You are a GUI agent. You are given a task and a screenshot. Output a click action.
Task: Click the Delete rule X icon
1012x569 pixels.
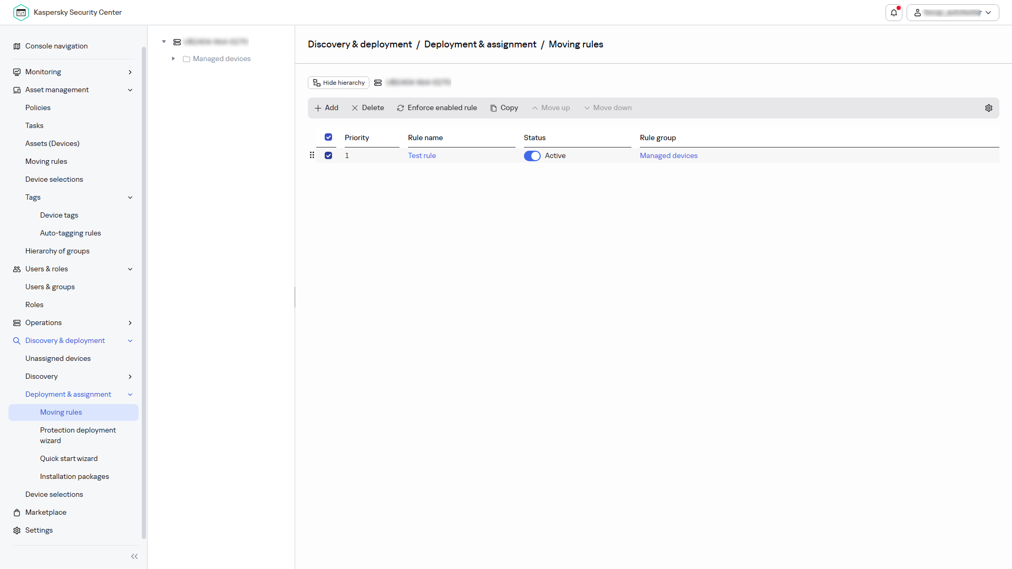pos(355,108)
